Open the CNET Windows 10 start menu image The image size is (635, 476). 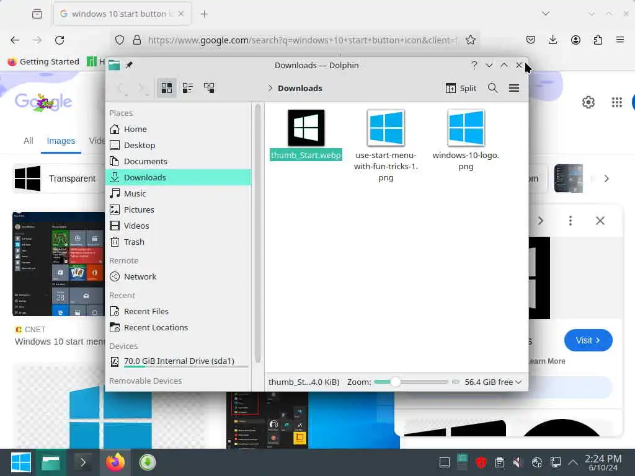tap(58, 264)
